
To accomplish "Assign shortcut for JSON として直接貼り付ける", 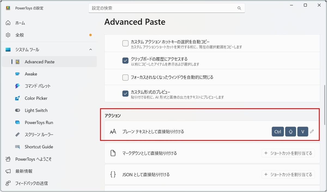I will point(288,175).
